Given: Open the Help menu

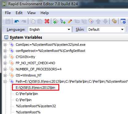Looking at the screenshot, I should click(45, 13).
